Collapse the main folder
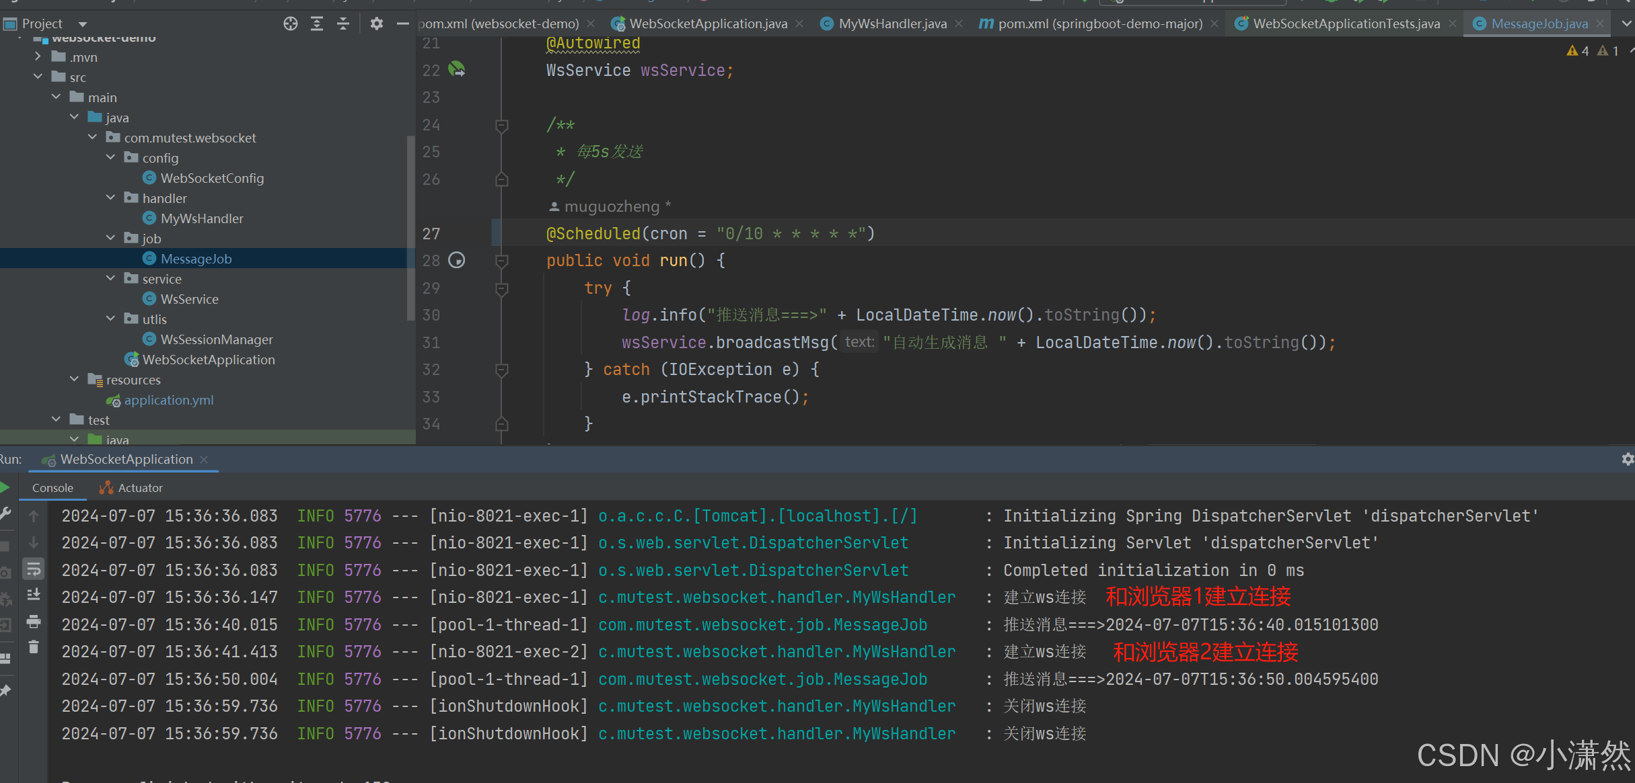The height and width of the screenshot is (783, 1635). [x=57, y=97]
